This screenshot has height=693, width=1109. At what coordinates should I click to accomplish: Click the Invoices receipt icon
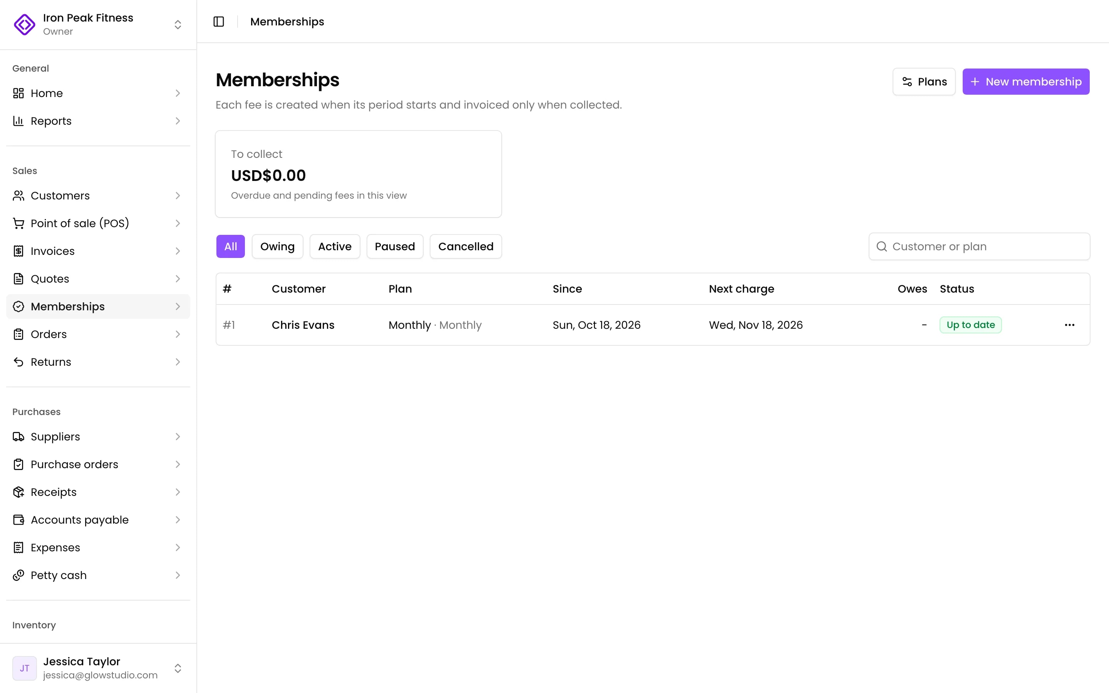[x=18, y=251]
